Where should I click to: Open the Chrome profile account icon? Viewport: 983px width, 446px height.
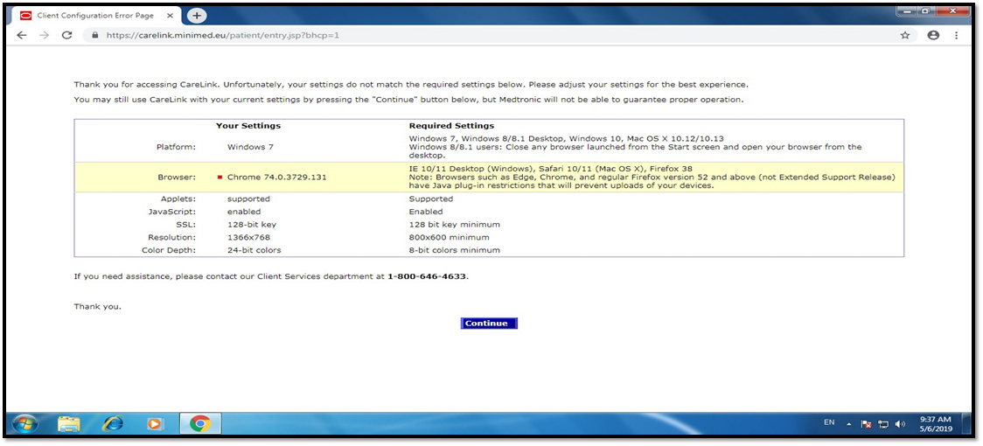coord(933,35)
